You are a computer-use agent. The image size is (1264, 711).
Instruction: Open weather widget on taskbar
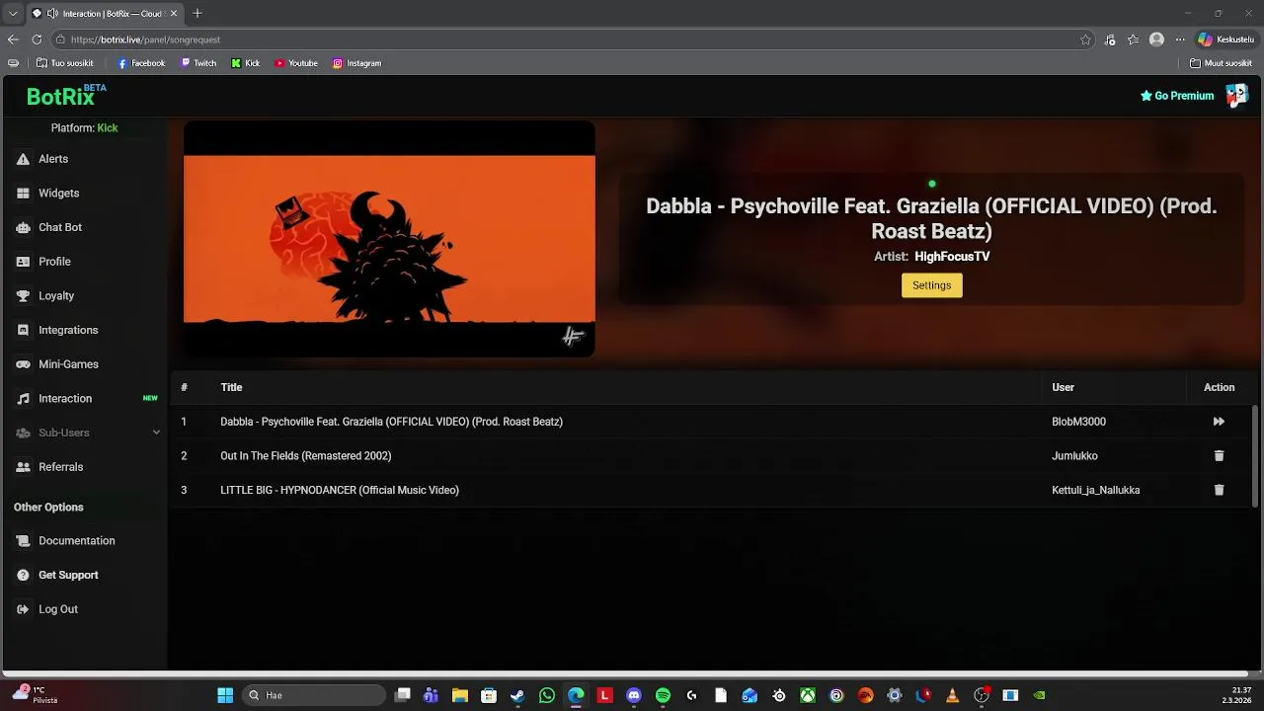tap(36, 695)
